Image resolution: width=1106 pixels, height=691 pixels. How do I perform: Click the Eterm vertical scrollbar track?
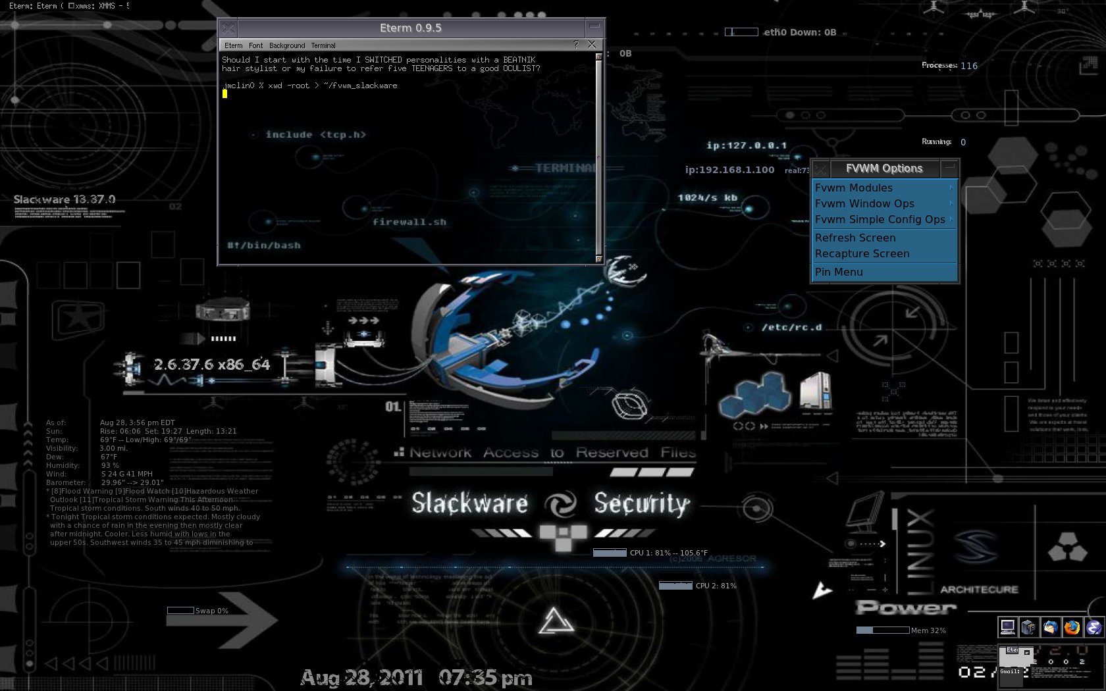[598, 158]
